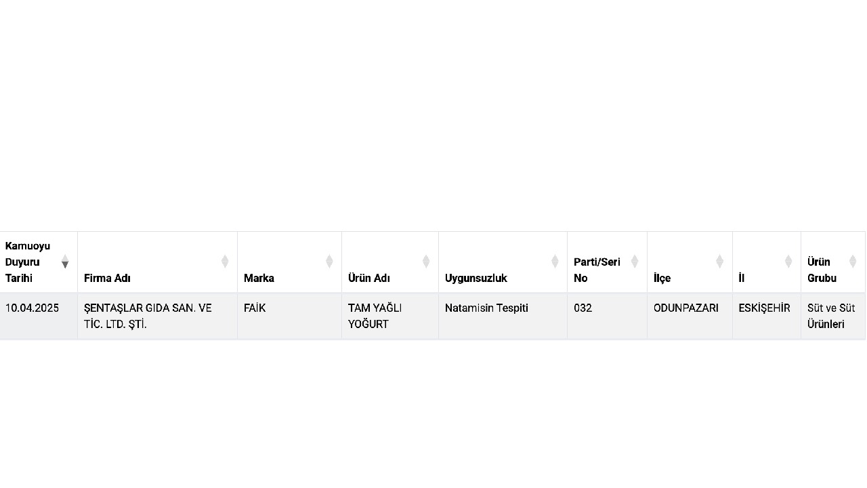Click the Ürün Adı header label

click(368, 278)
